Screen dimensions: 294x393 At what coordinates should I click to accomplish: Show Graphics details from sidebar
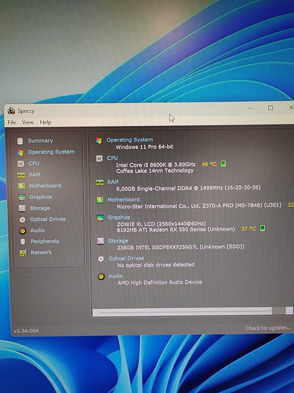pyautogui.click(x=40, y=197)
